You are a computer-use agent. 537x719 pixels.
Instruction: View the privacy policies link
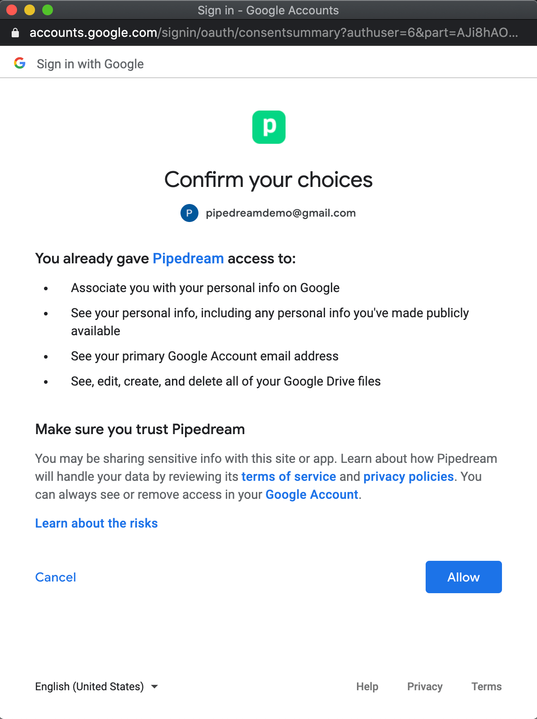409,477
